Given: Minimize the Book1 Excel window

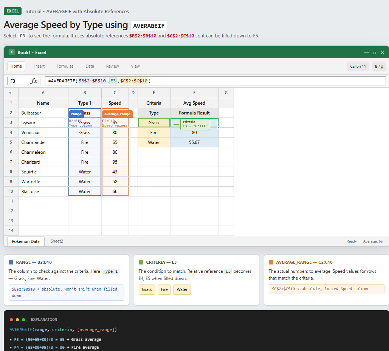Looking at the screenshot, I should [x=366, y=53].
